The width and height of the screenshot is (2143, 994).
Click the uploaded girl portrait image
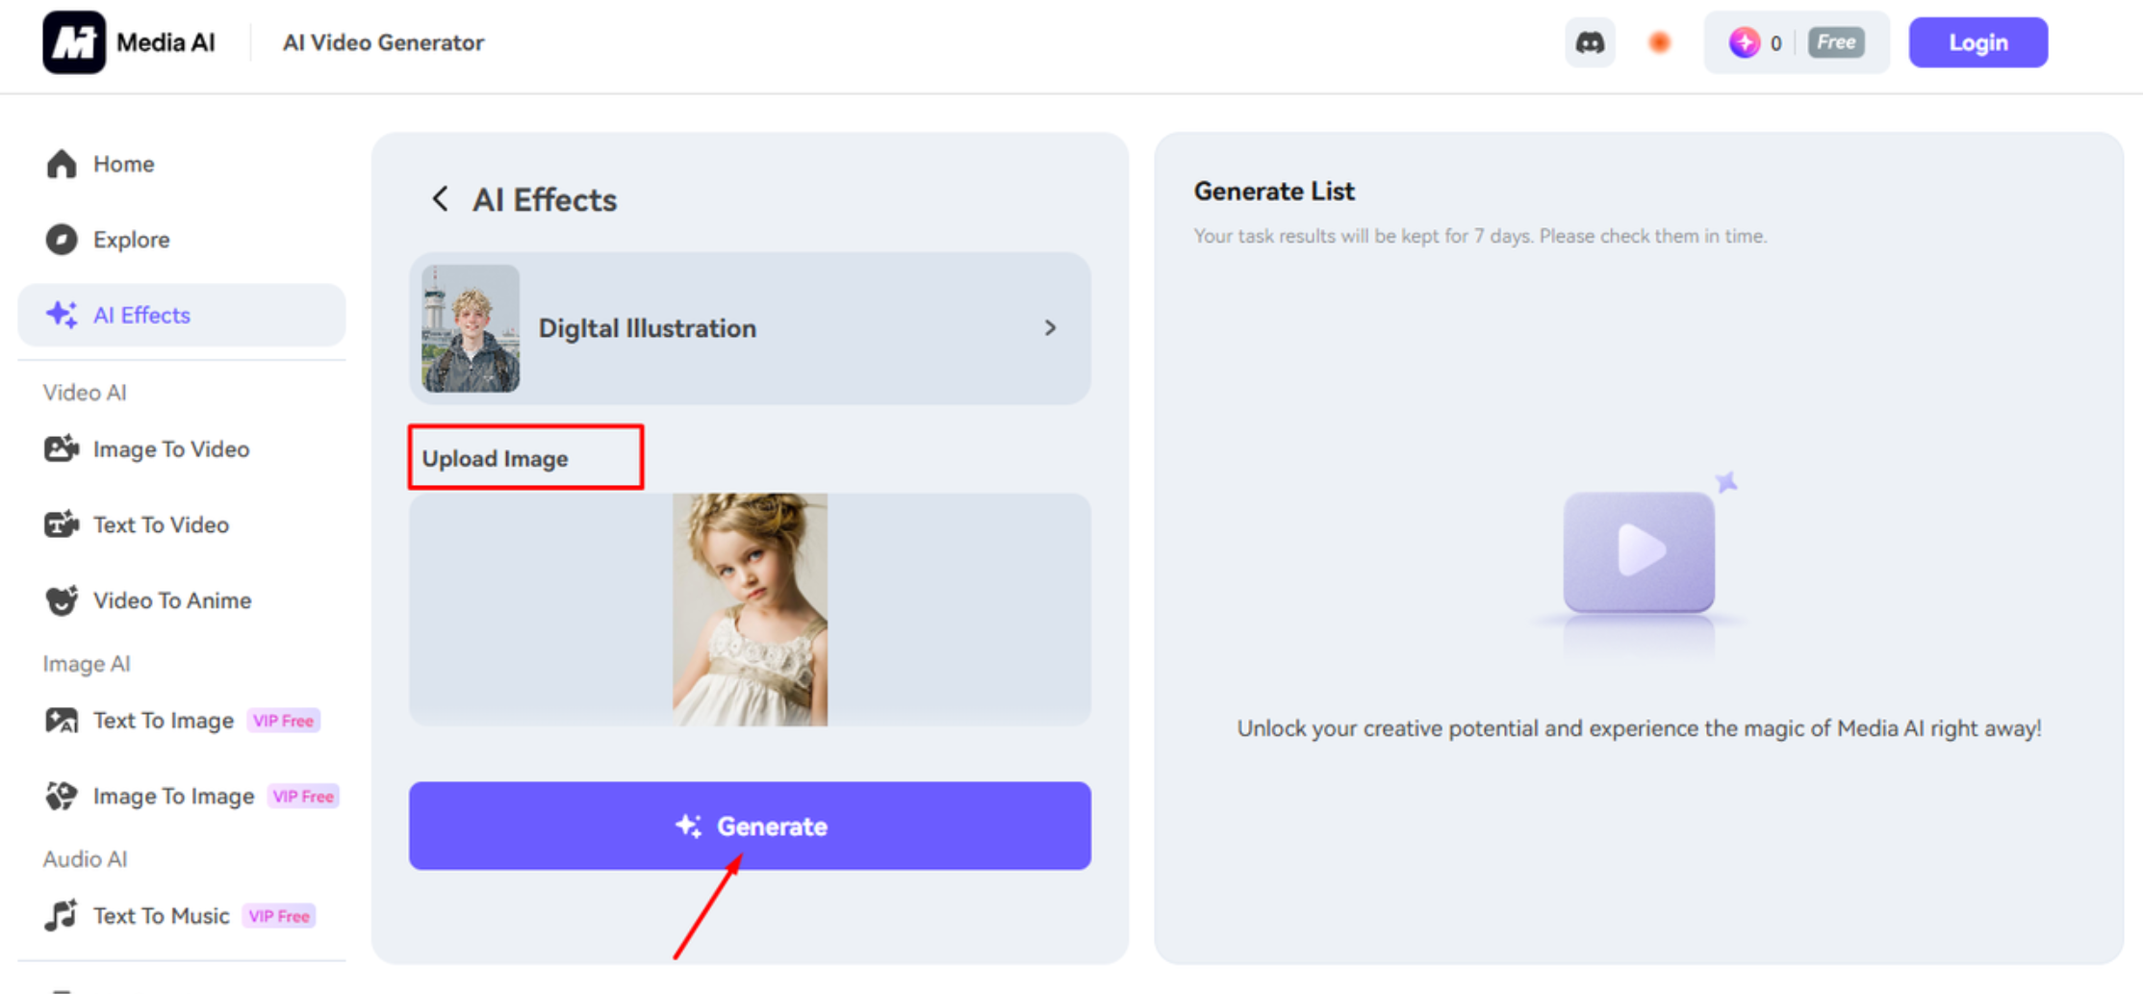click(x=750, y=609)
